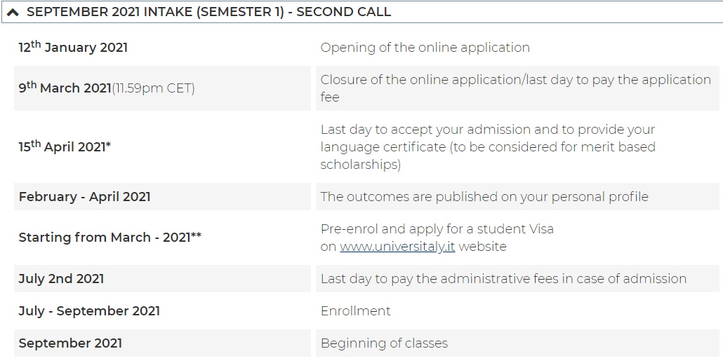
Task: Click the Beginning of classes cell
Action: pos(517,343)
